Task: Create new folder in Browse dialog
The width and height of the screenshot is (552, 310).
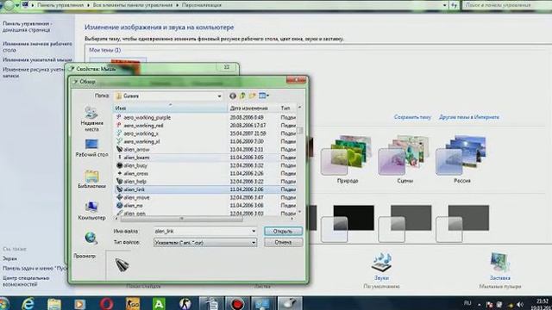Action: click(253, 96)
